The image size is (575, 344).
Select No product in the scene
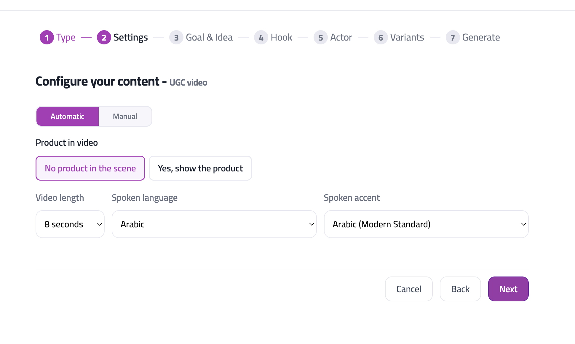90,168
